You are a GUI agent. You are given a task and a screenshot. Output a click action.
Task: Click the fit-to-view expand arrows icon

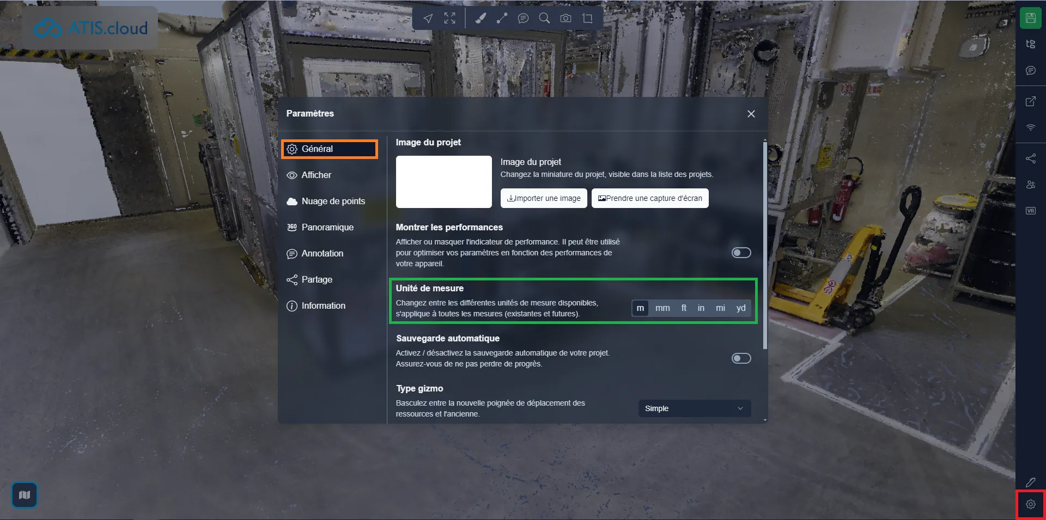(x=449, y=19)
